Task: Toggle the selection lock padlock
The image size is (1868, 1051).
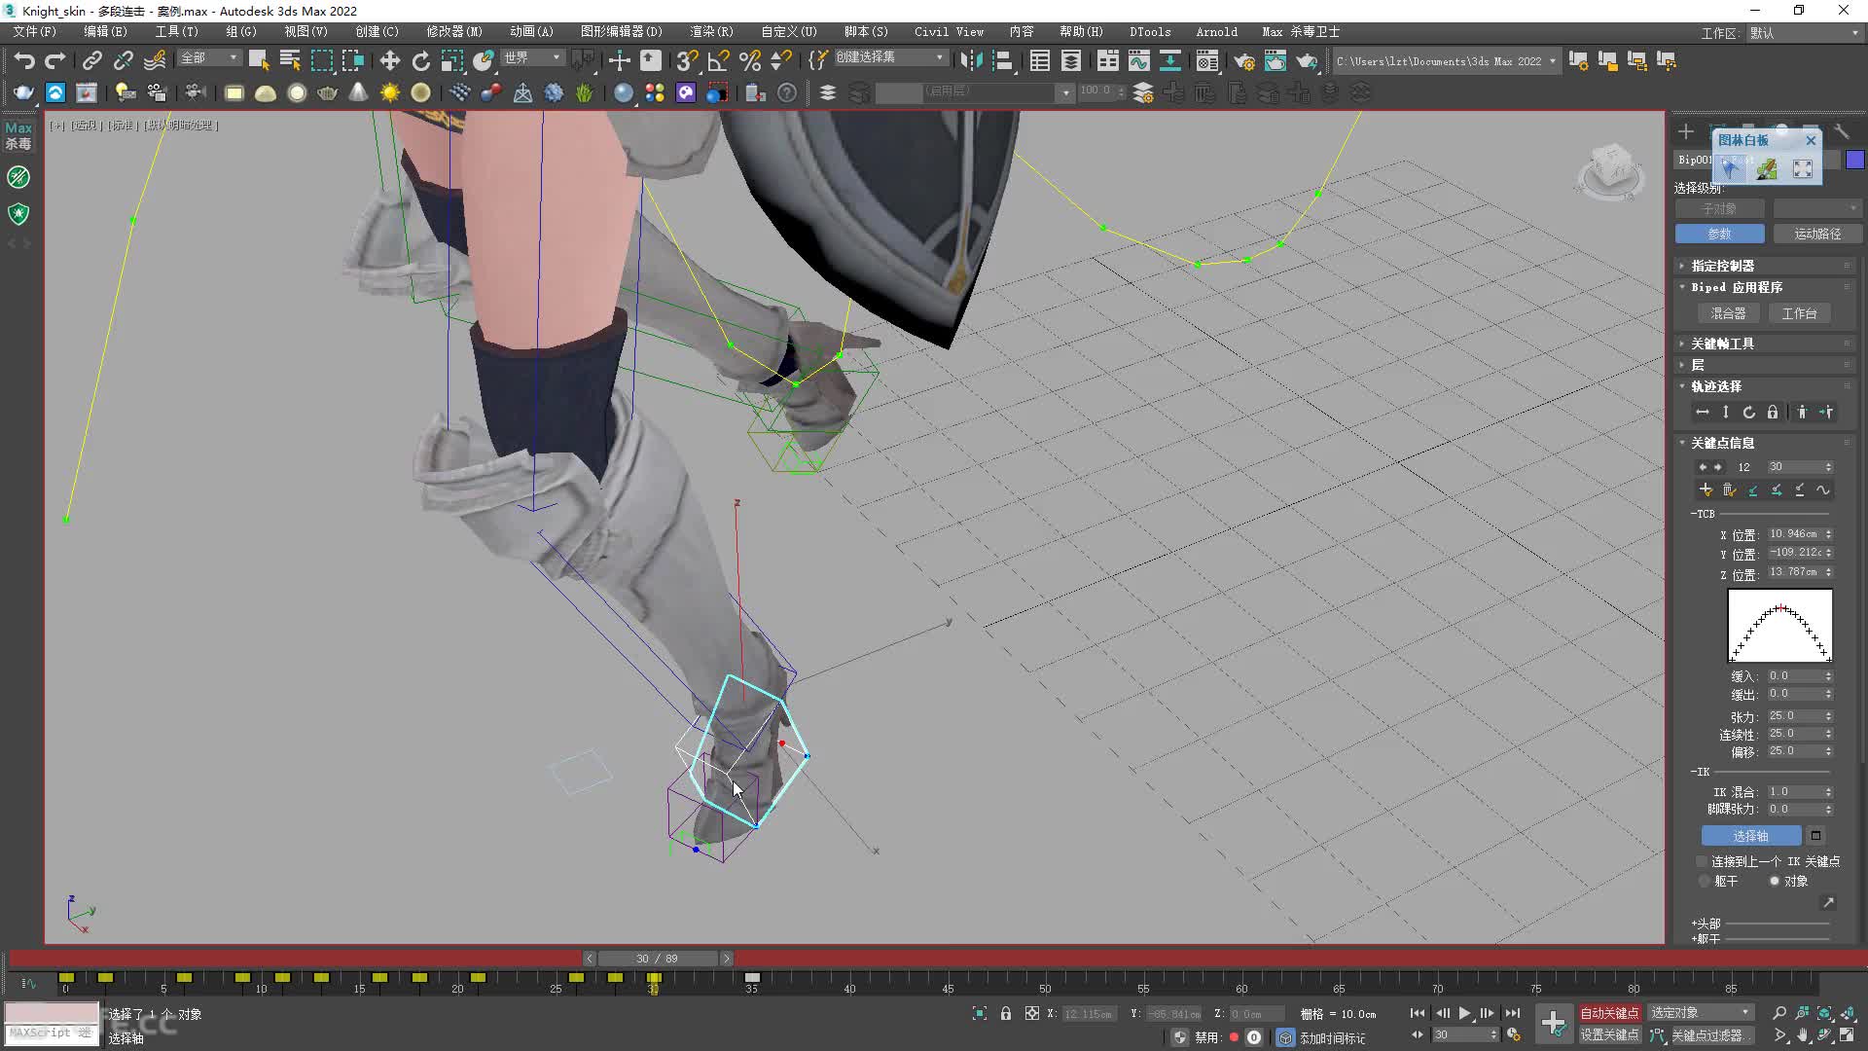Action: coord(1006,1013)
